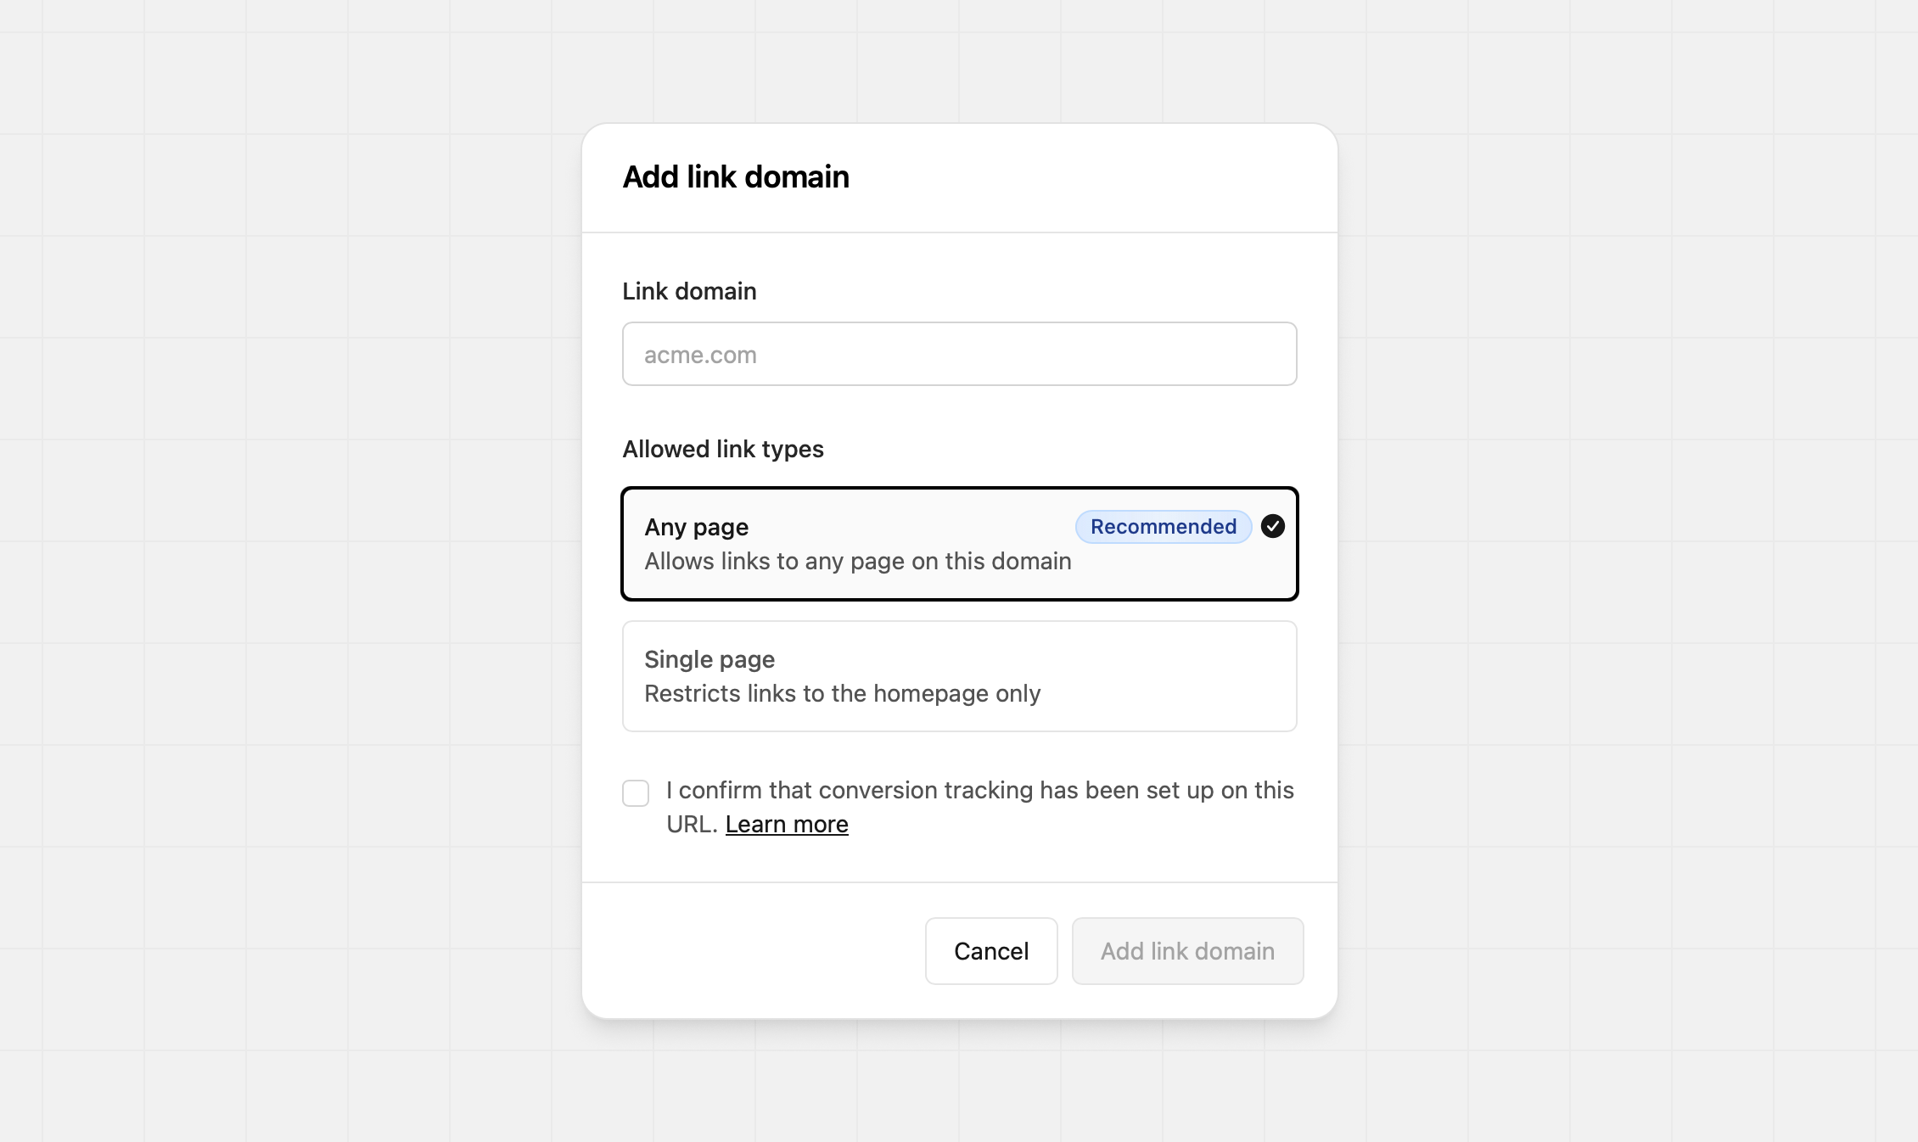Click the dialog title Add link domain
Image resolution: width=1918 pixels, height=1142 pixels.
[x=736, y=176]
